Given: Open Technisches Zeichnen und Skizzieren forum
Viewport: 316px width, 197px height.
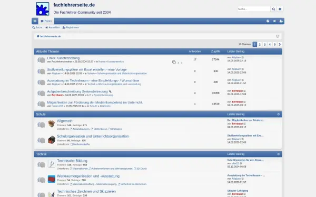Looking at the screenshot, I should (x=86, y=191).
